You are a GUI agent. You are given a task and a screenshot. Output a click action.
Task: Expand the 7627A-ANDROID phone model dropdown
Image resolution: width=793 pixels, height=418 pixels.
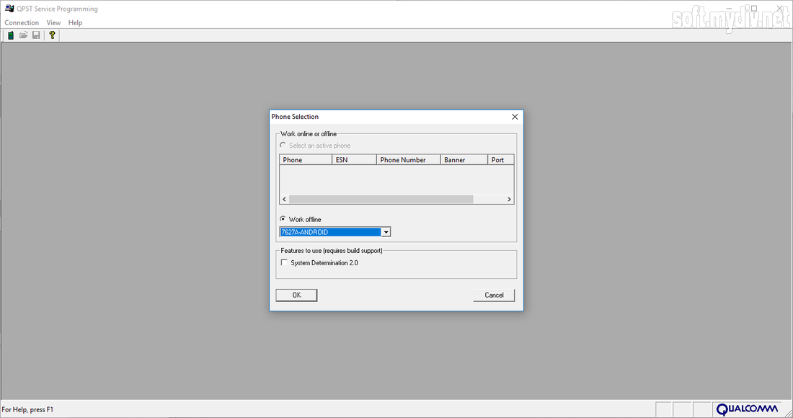click(386, 232)
